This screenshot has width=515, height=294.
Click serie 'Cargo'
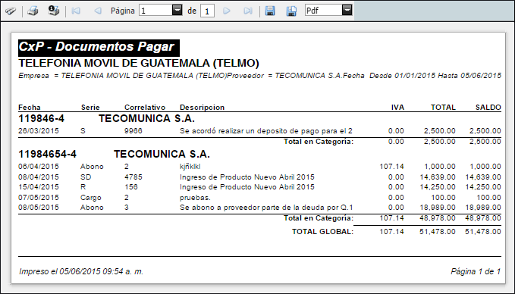(91, 198)
